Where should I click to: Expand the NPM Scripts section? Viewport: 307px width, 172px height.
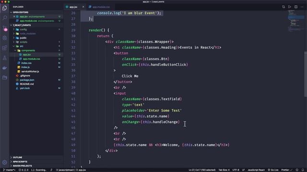click(20, 161)
